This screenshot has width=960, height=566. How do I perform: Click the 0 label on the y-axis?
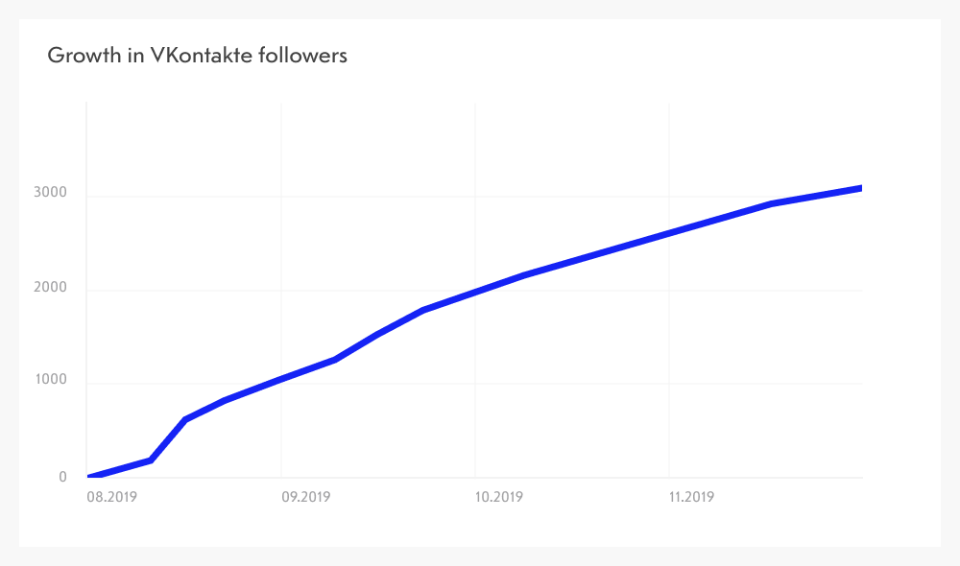(62, 477)
